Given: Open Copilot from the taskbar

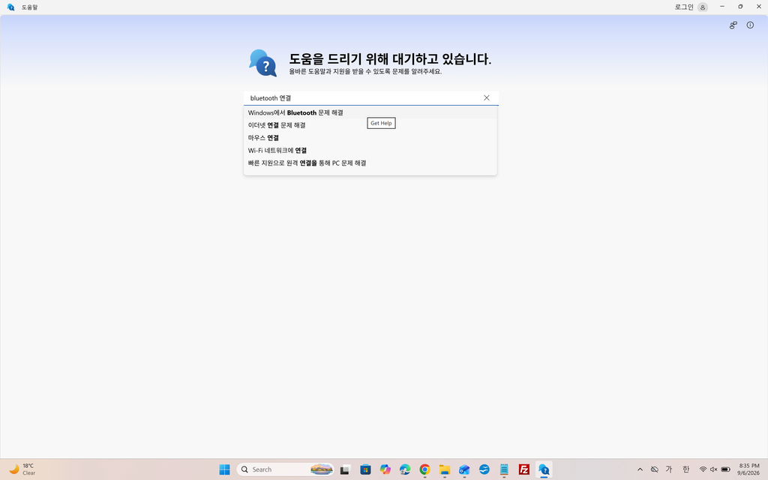Looking at the screenshot, I should [x=385, y=469].
